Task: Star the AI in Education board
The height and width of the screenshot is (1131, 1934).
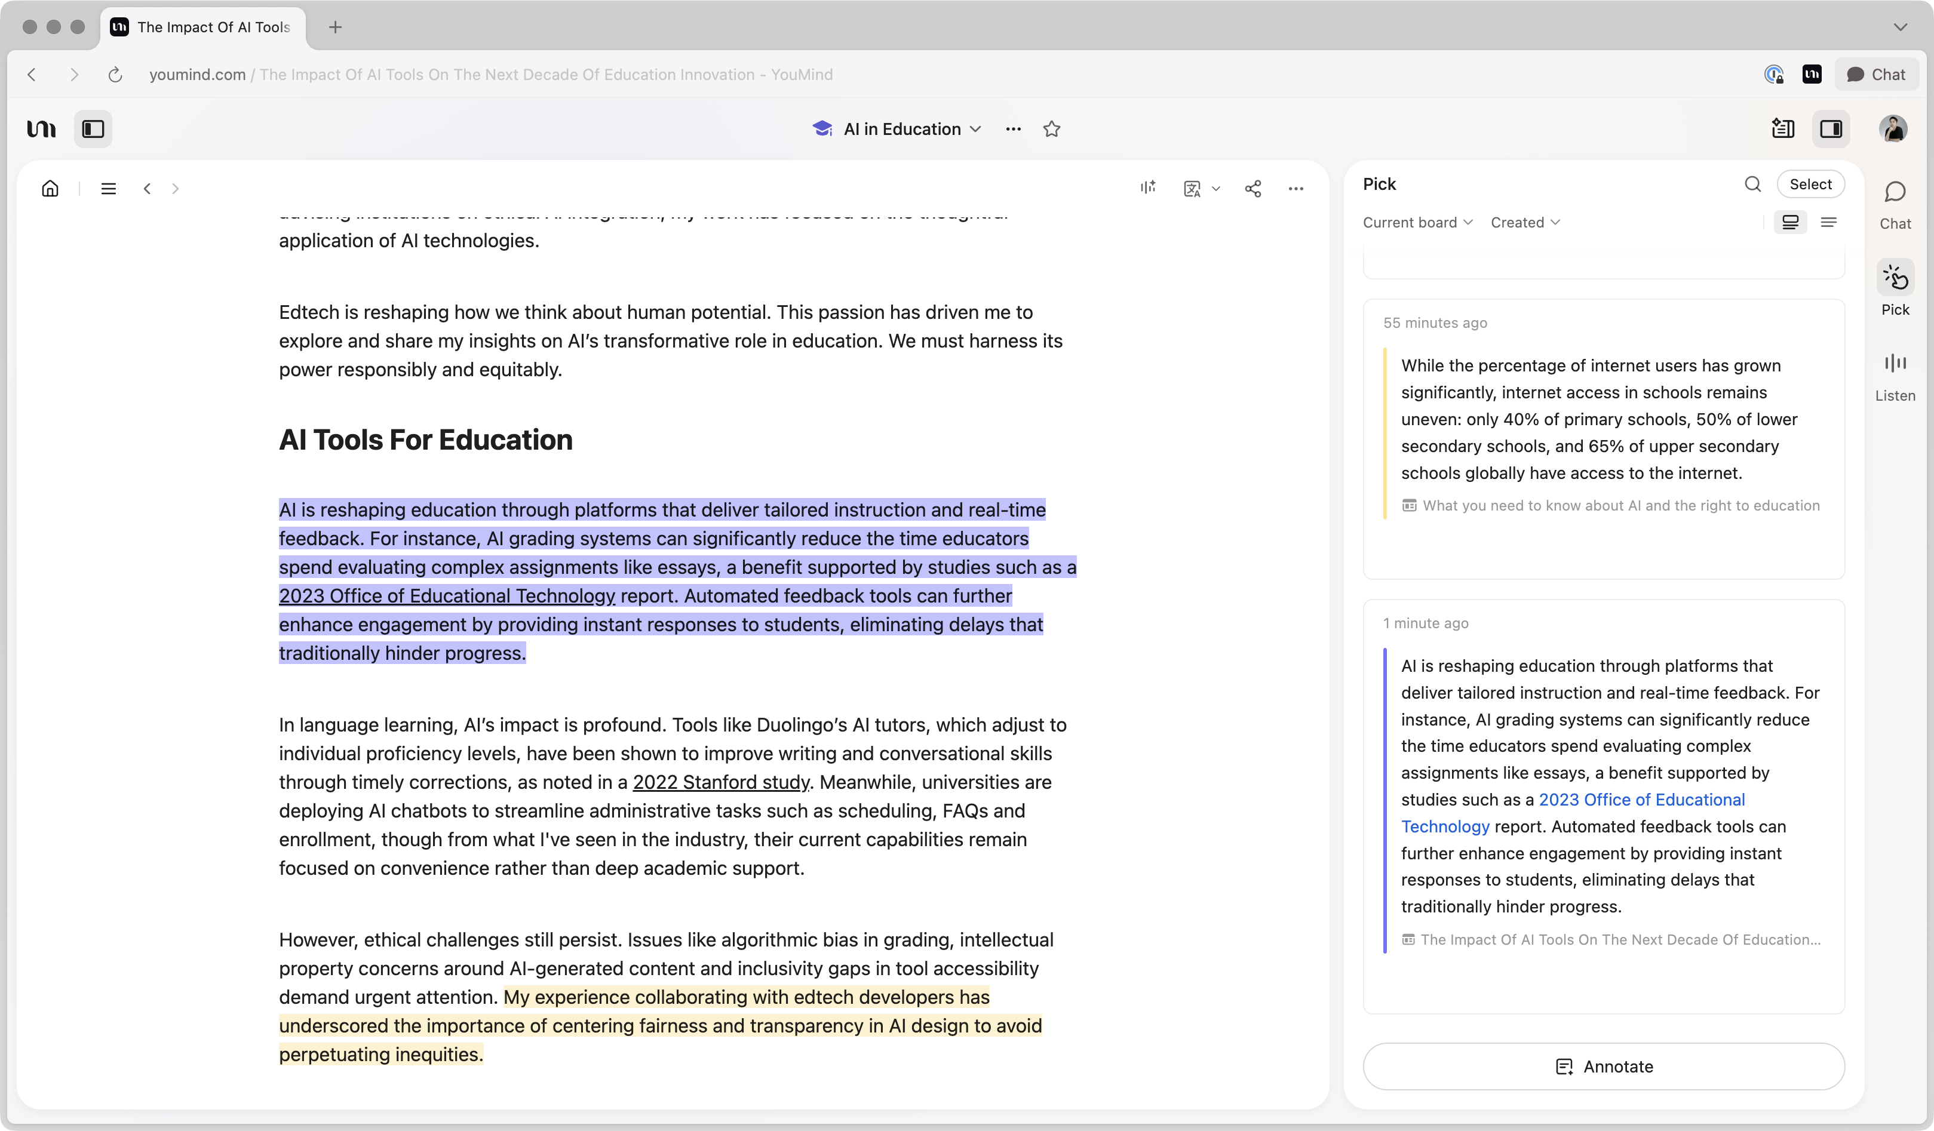Action: pyautogui.click(x=1051, y=129)
